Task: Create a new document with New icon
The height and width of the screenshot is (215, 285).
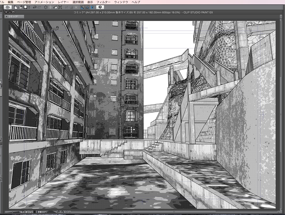Action: pyautogui.click(x=16, y=7)
